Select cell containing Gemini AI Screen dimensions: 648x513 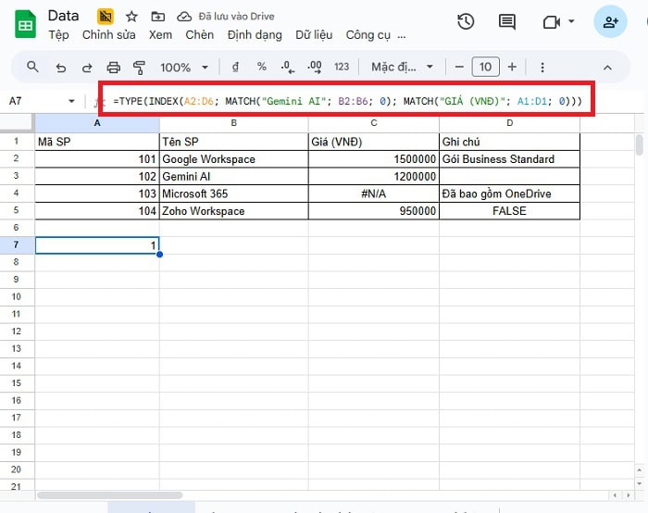point(233,176)
